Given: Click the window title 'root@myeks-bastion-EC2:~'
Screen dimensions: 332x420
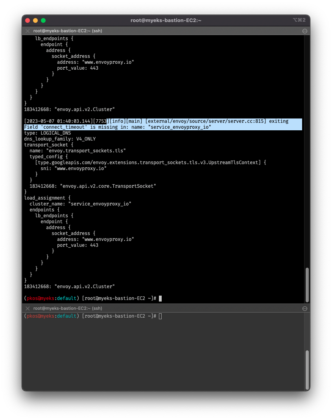Looking at the screenshot, I should (x=166, y=20).
